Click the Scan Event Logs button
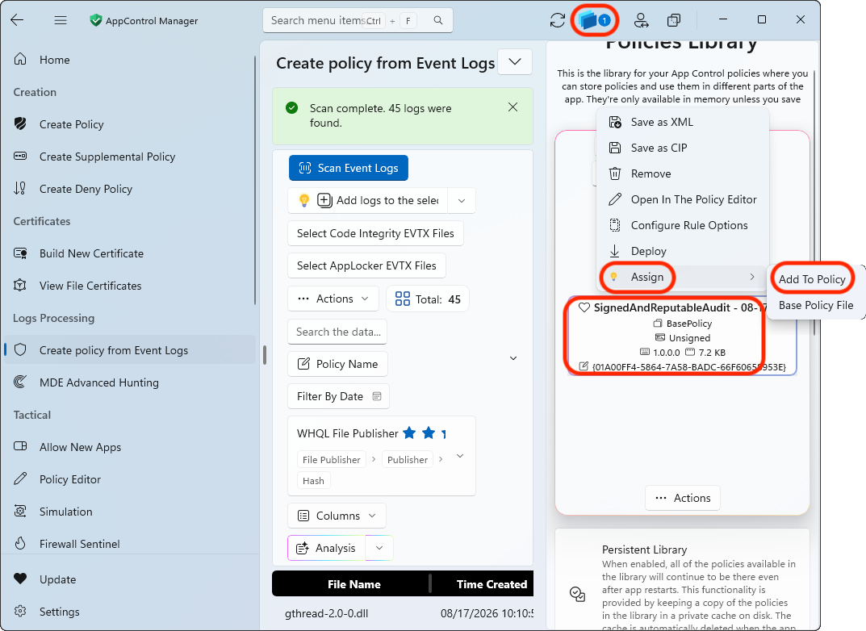This screenshot has height=631, width=866. (x=349, y=168)
